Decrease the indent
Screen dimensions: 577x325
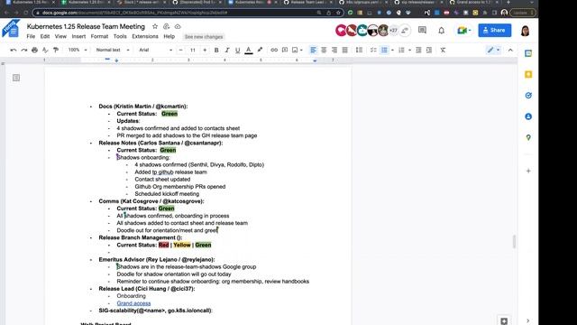click(418, 51)
